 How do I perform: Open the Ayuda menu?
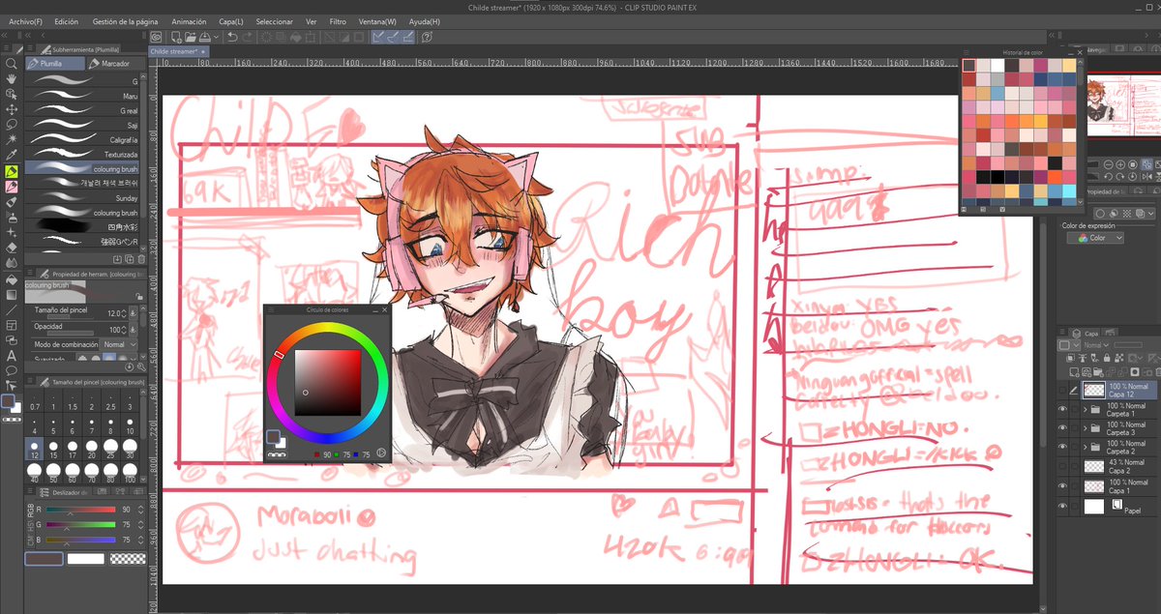click(423, 21)
